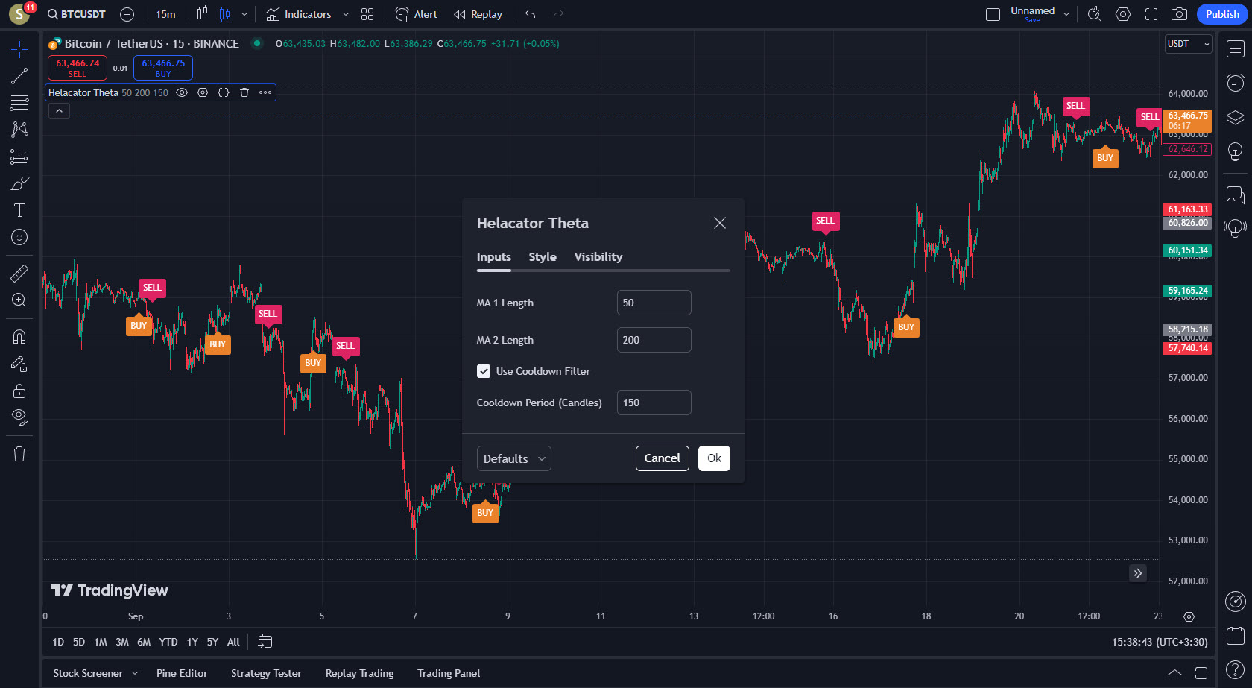Image resolution: width=1252 pixels, height=688 pixels.
Task: Take a chart snapshot
Action: (x=1179, y=14)
